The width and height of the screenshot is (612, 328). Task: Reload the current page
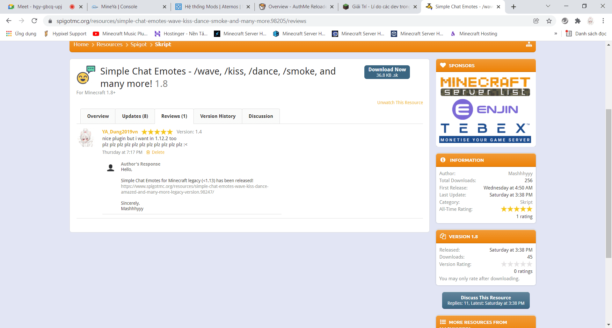click(34, 21)
